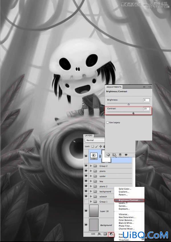This screenshot has width=171, height=242.
Task: Click the Contrast value field showing 23
Action: click(x=146, y=109)
